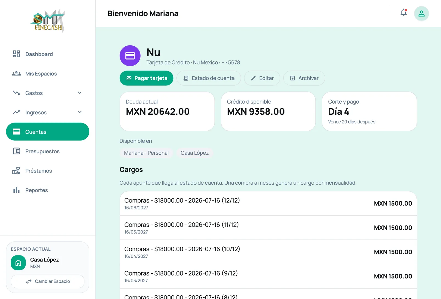Viewport: 441px width, 299px height.
Task: Open the Crédito disponible card
Action: 268,111
